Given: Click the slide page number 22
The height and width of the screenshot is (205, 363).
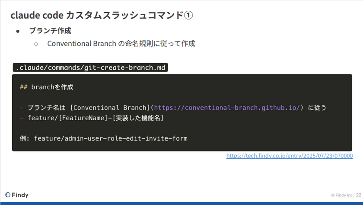Looking at the screenshot, I should click(x=359, y=195).
